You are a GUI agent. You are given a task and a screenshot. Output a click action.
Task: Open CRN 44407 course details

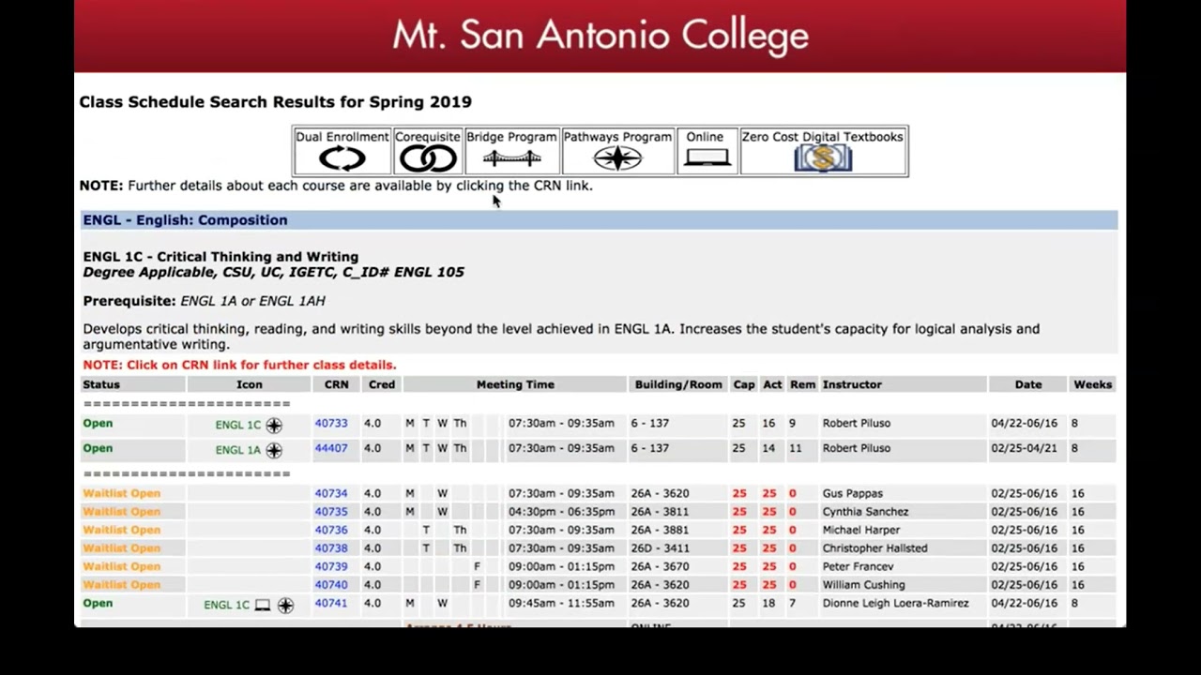(x=331, y=448)
